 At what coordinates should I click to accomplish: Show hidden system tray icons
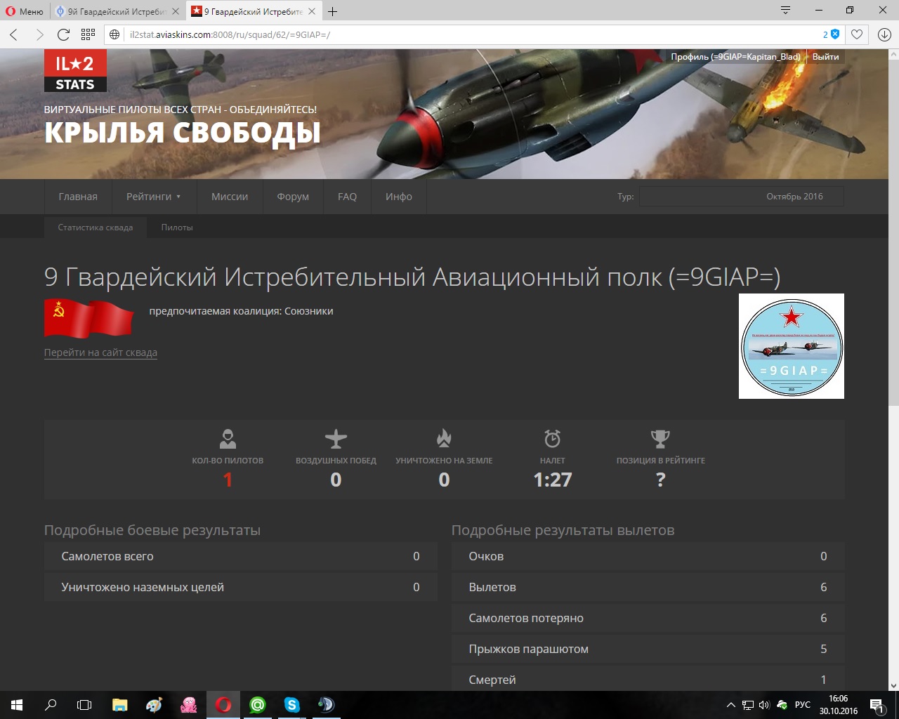click(730, 705)
